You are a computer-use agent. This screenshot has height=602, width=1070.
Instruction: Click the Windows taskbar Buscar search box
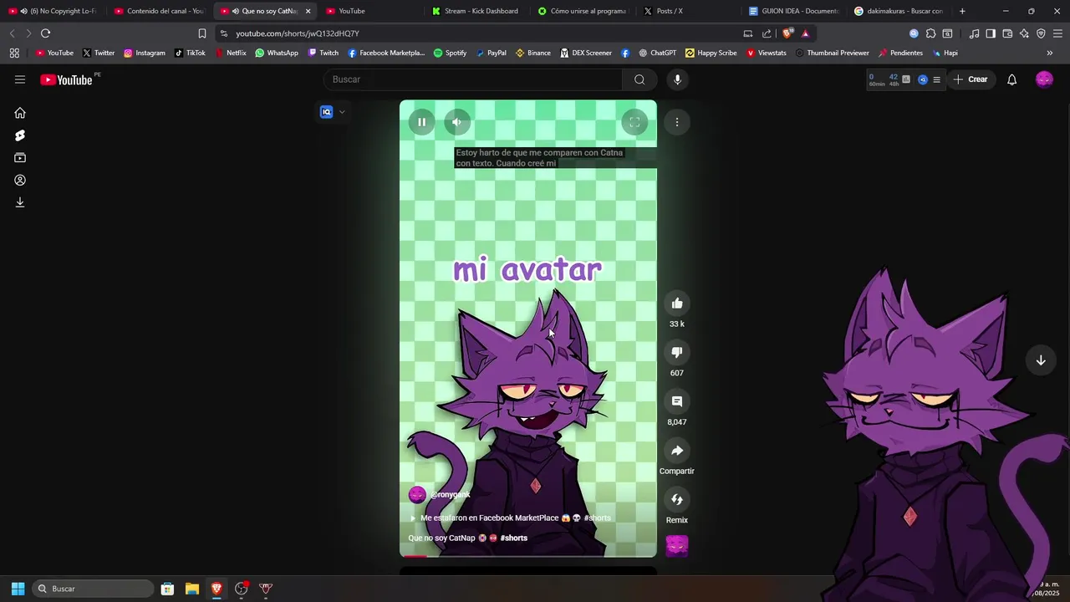click(x=94, y=589)
